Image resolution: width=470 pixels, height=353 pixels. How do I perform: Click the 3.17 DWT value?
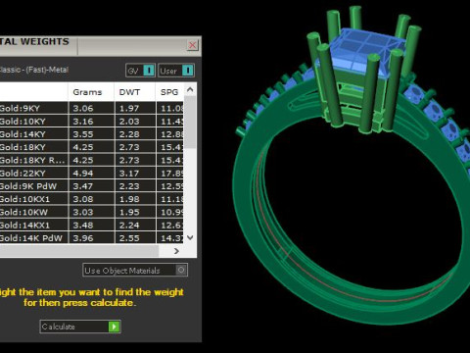point(129,174)
